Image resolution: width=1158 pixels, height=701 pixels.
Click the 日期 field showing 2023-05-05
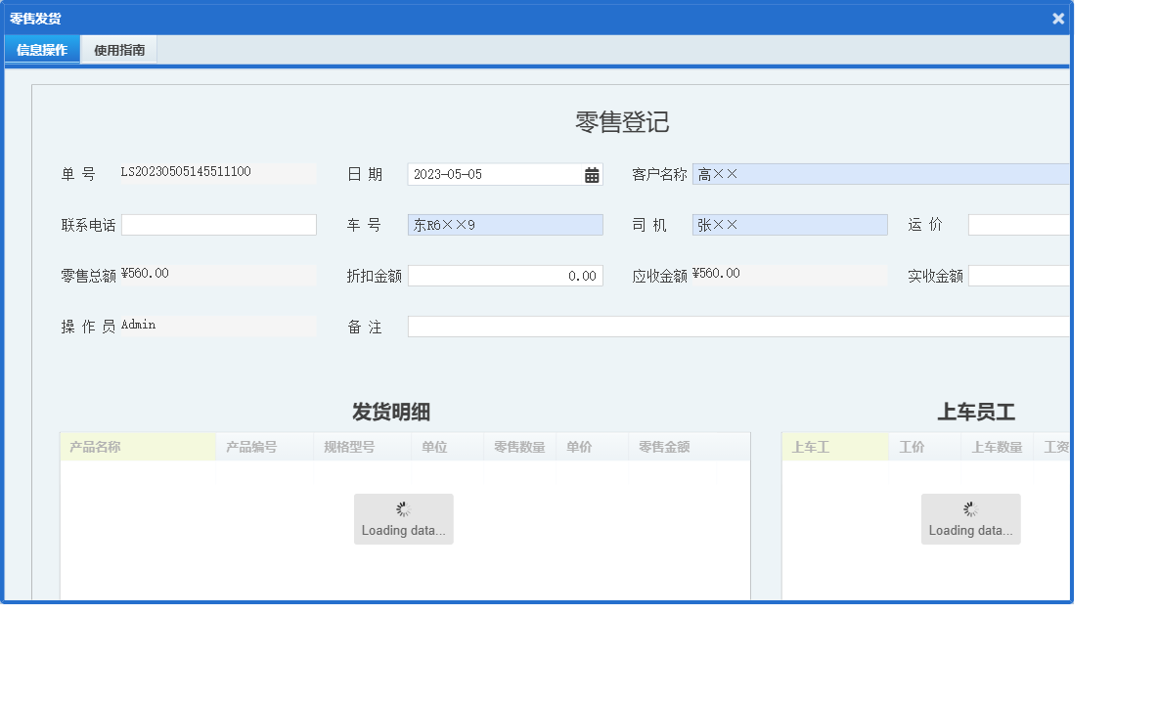tap(489, 173)
